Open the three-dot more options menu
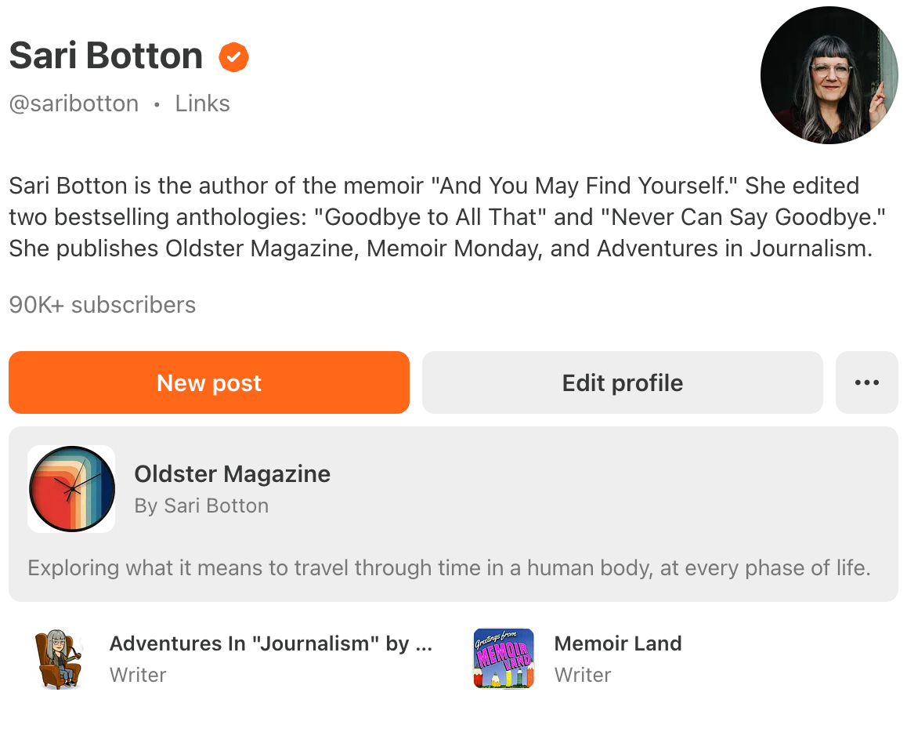The image size is (907, 732). [x=866, y=382]
